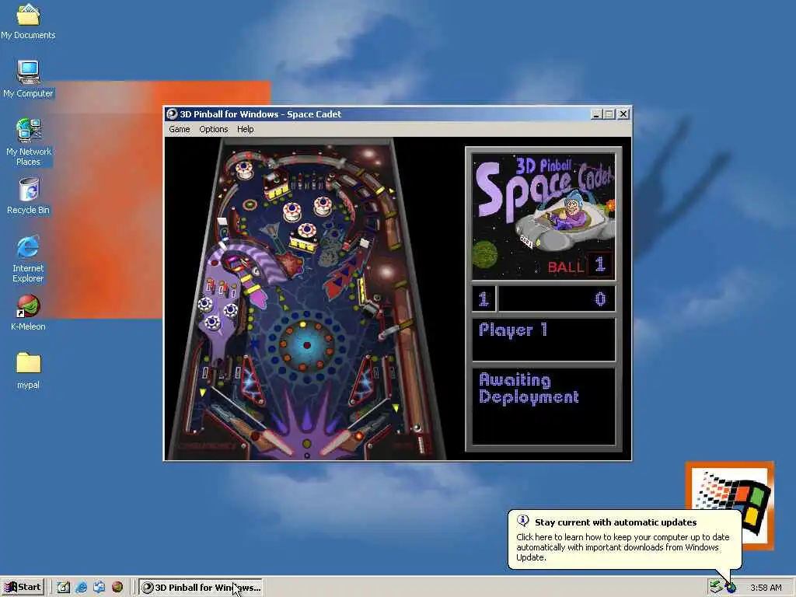
Task: Click the Safely Remove Hardware tray icon
Action: point(716,587)
